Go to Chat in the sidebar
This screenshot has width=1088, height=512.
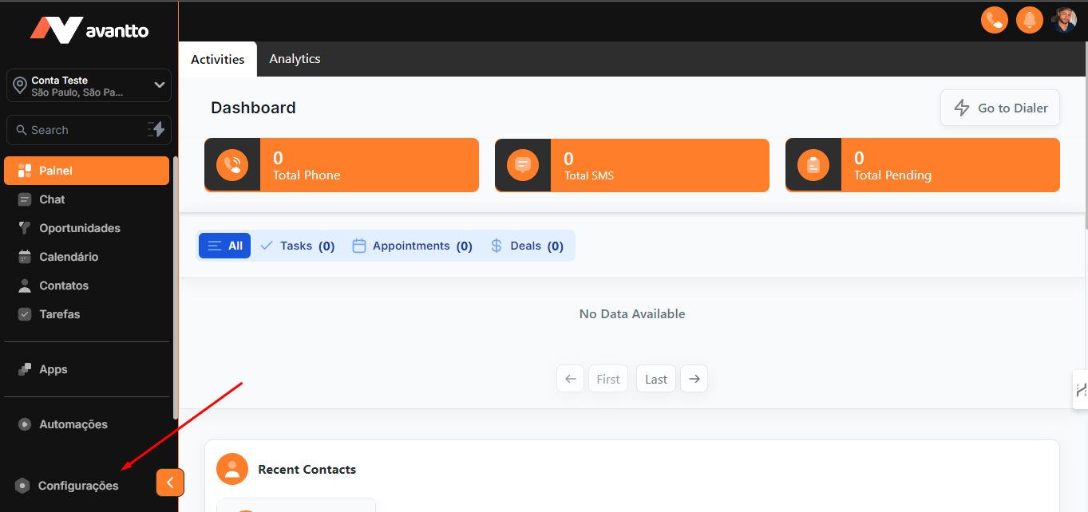tap(52, 199)
